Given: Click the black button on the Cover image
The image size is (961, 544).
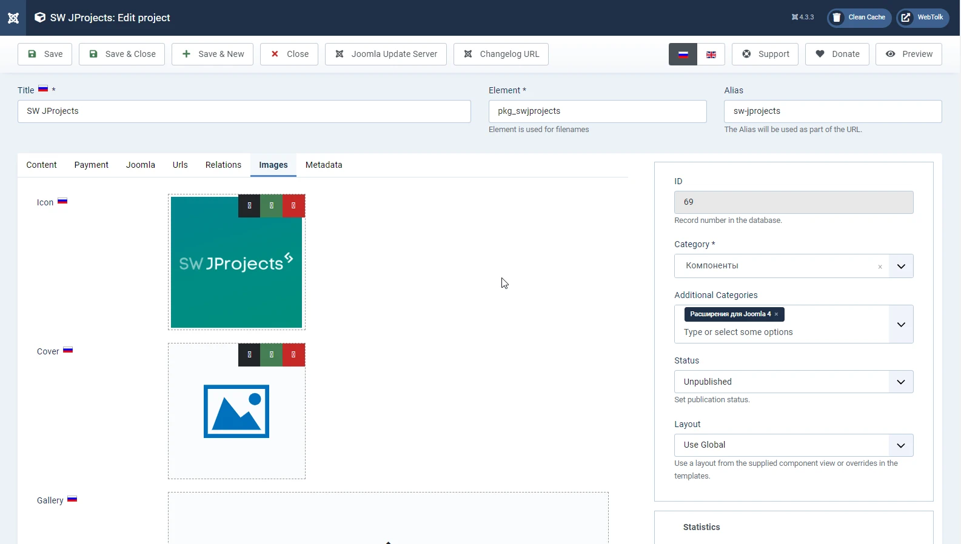Looking at the screenshot, I should point(249,355).
